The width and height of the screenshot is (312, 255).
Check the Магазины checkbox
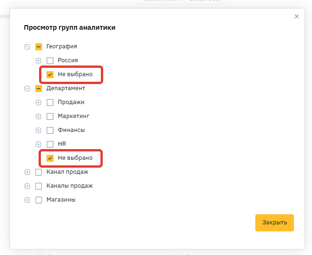[39, 200]
